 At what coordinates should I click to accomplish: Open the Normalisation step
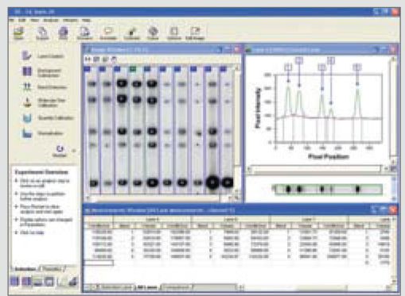click(x=42, y=133)
